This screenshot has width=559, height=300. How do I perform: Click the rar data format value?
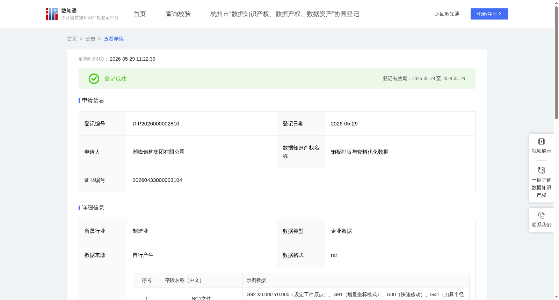(x=334, y=255)
